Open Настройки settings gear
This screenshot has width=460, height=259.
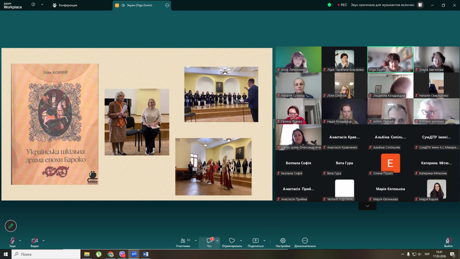[283, 242]
